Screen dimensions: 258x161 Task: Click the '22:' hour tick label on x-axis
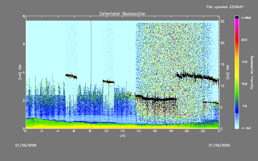(203, 131)
